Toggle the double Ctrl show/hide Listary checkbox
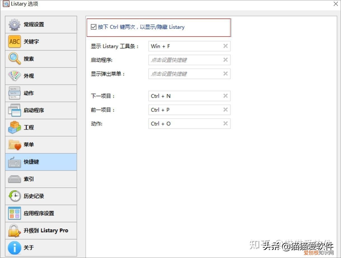Viewport: 341px width, 258px height. click(x=94, y=27)
